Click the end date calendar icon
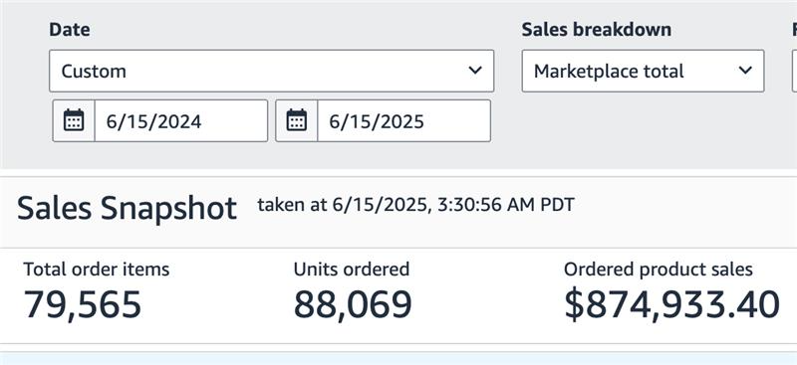797x365 pixels. (x=296, y=120)
